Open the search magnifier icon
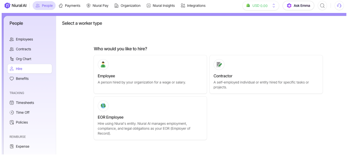This screenshot has height=166, width=353. coord(322,6)
